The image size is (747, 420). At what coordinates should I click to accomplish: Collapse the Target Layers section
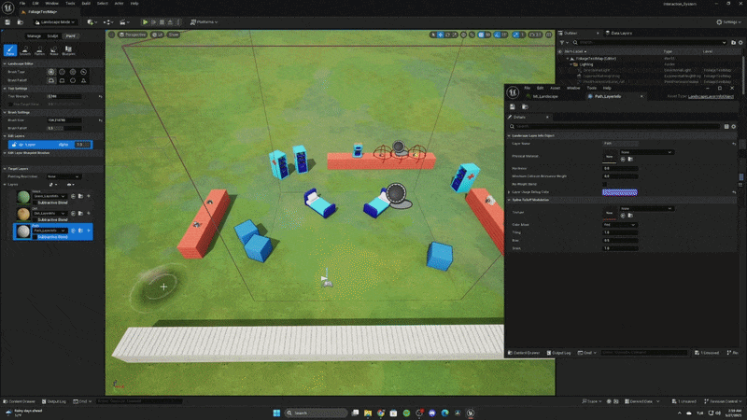point(5,169)
